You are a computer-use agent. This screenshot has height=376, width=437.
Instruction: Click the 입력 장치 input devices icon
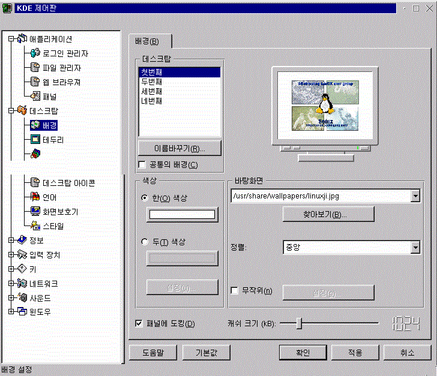(22, 254)
